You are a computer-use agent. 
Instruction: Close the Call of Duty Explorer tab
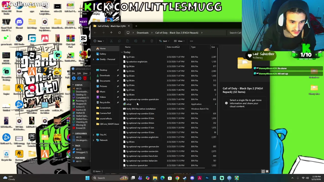coord(129,26)
